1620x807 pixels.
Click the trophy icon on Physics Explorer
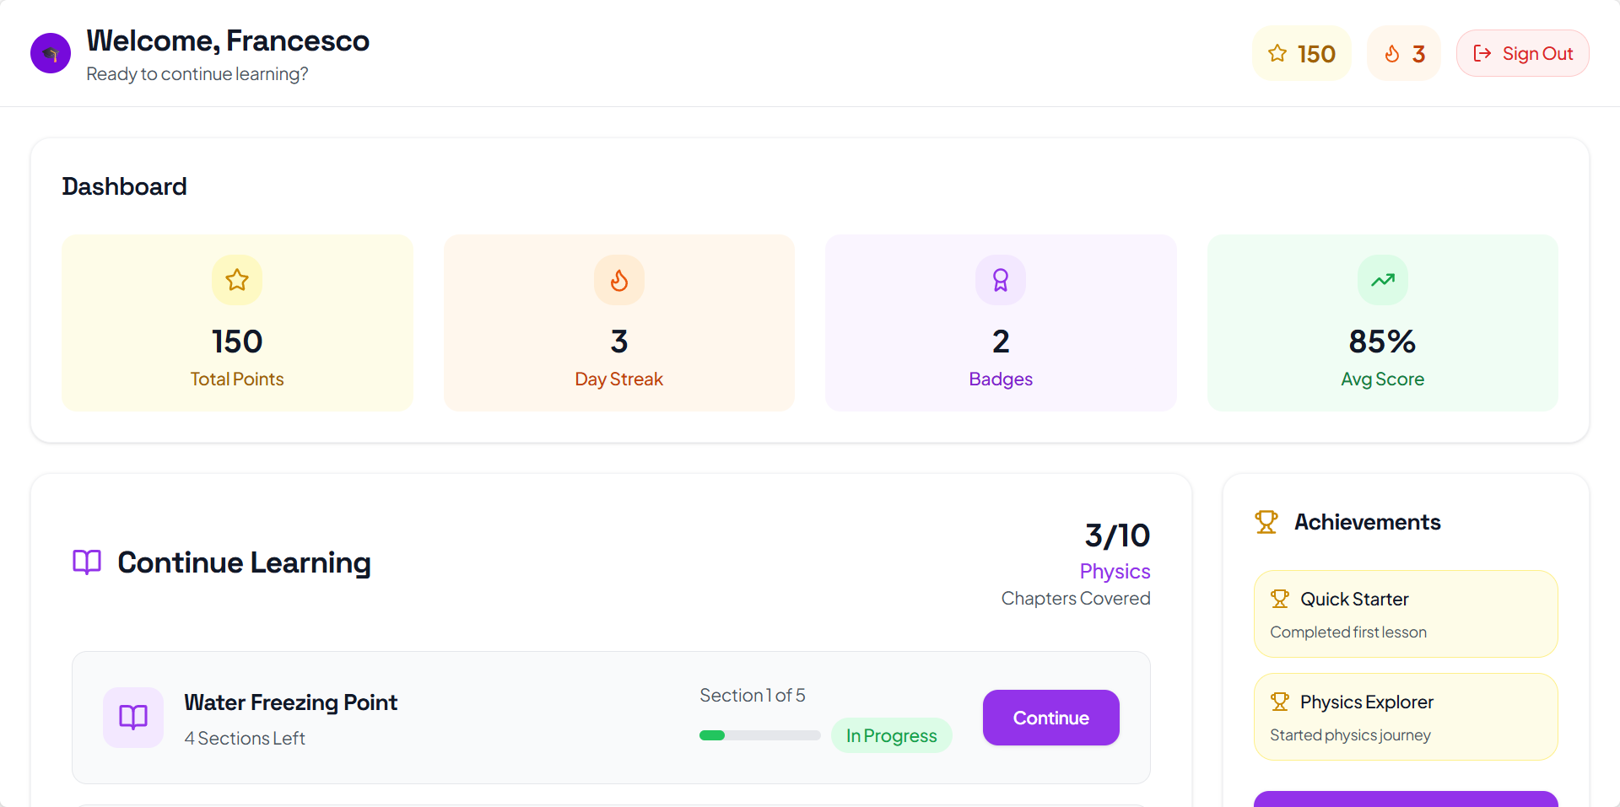(1279, 702)
